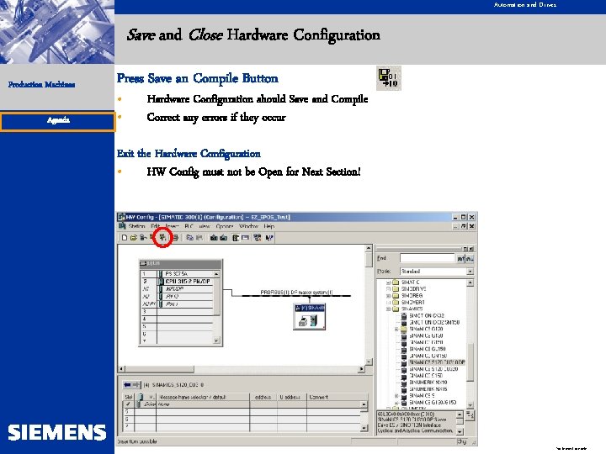Screen dimensions: 606x454
Task: Click the detail table scrollbar down arrow
Action: tap(364, 428)
